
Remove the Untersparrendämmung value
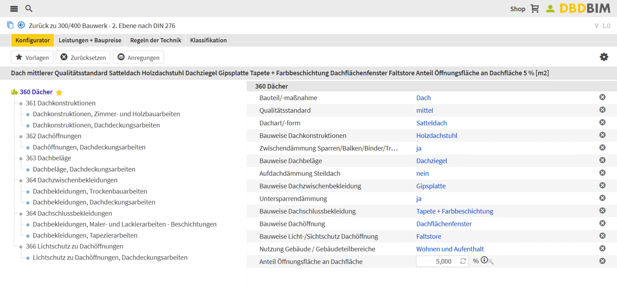pos(603,198)
